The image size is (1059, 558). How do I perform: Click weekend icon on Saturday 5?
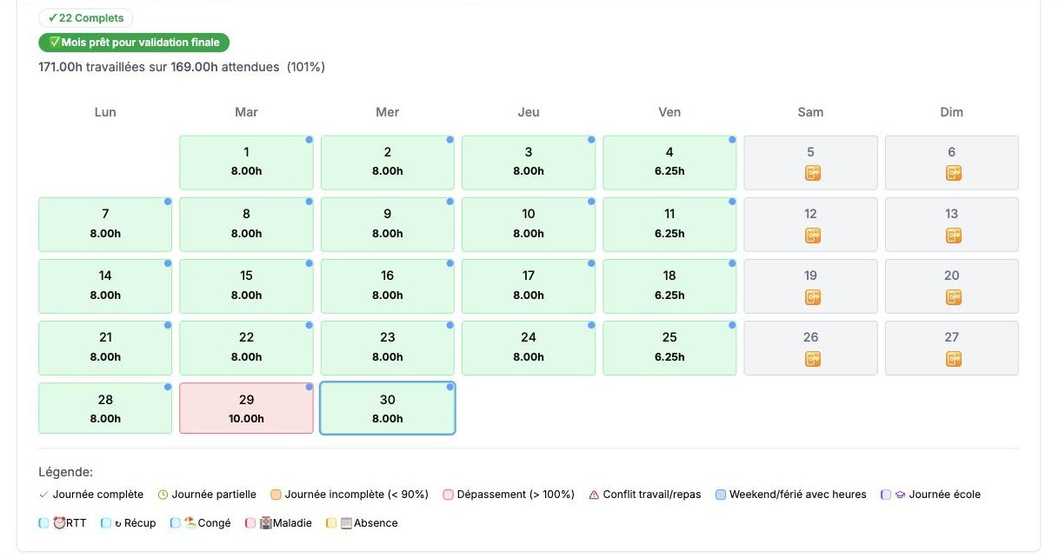[x=812, y=173]
